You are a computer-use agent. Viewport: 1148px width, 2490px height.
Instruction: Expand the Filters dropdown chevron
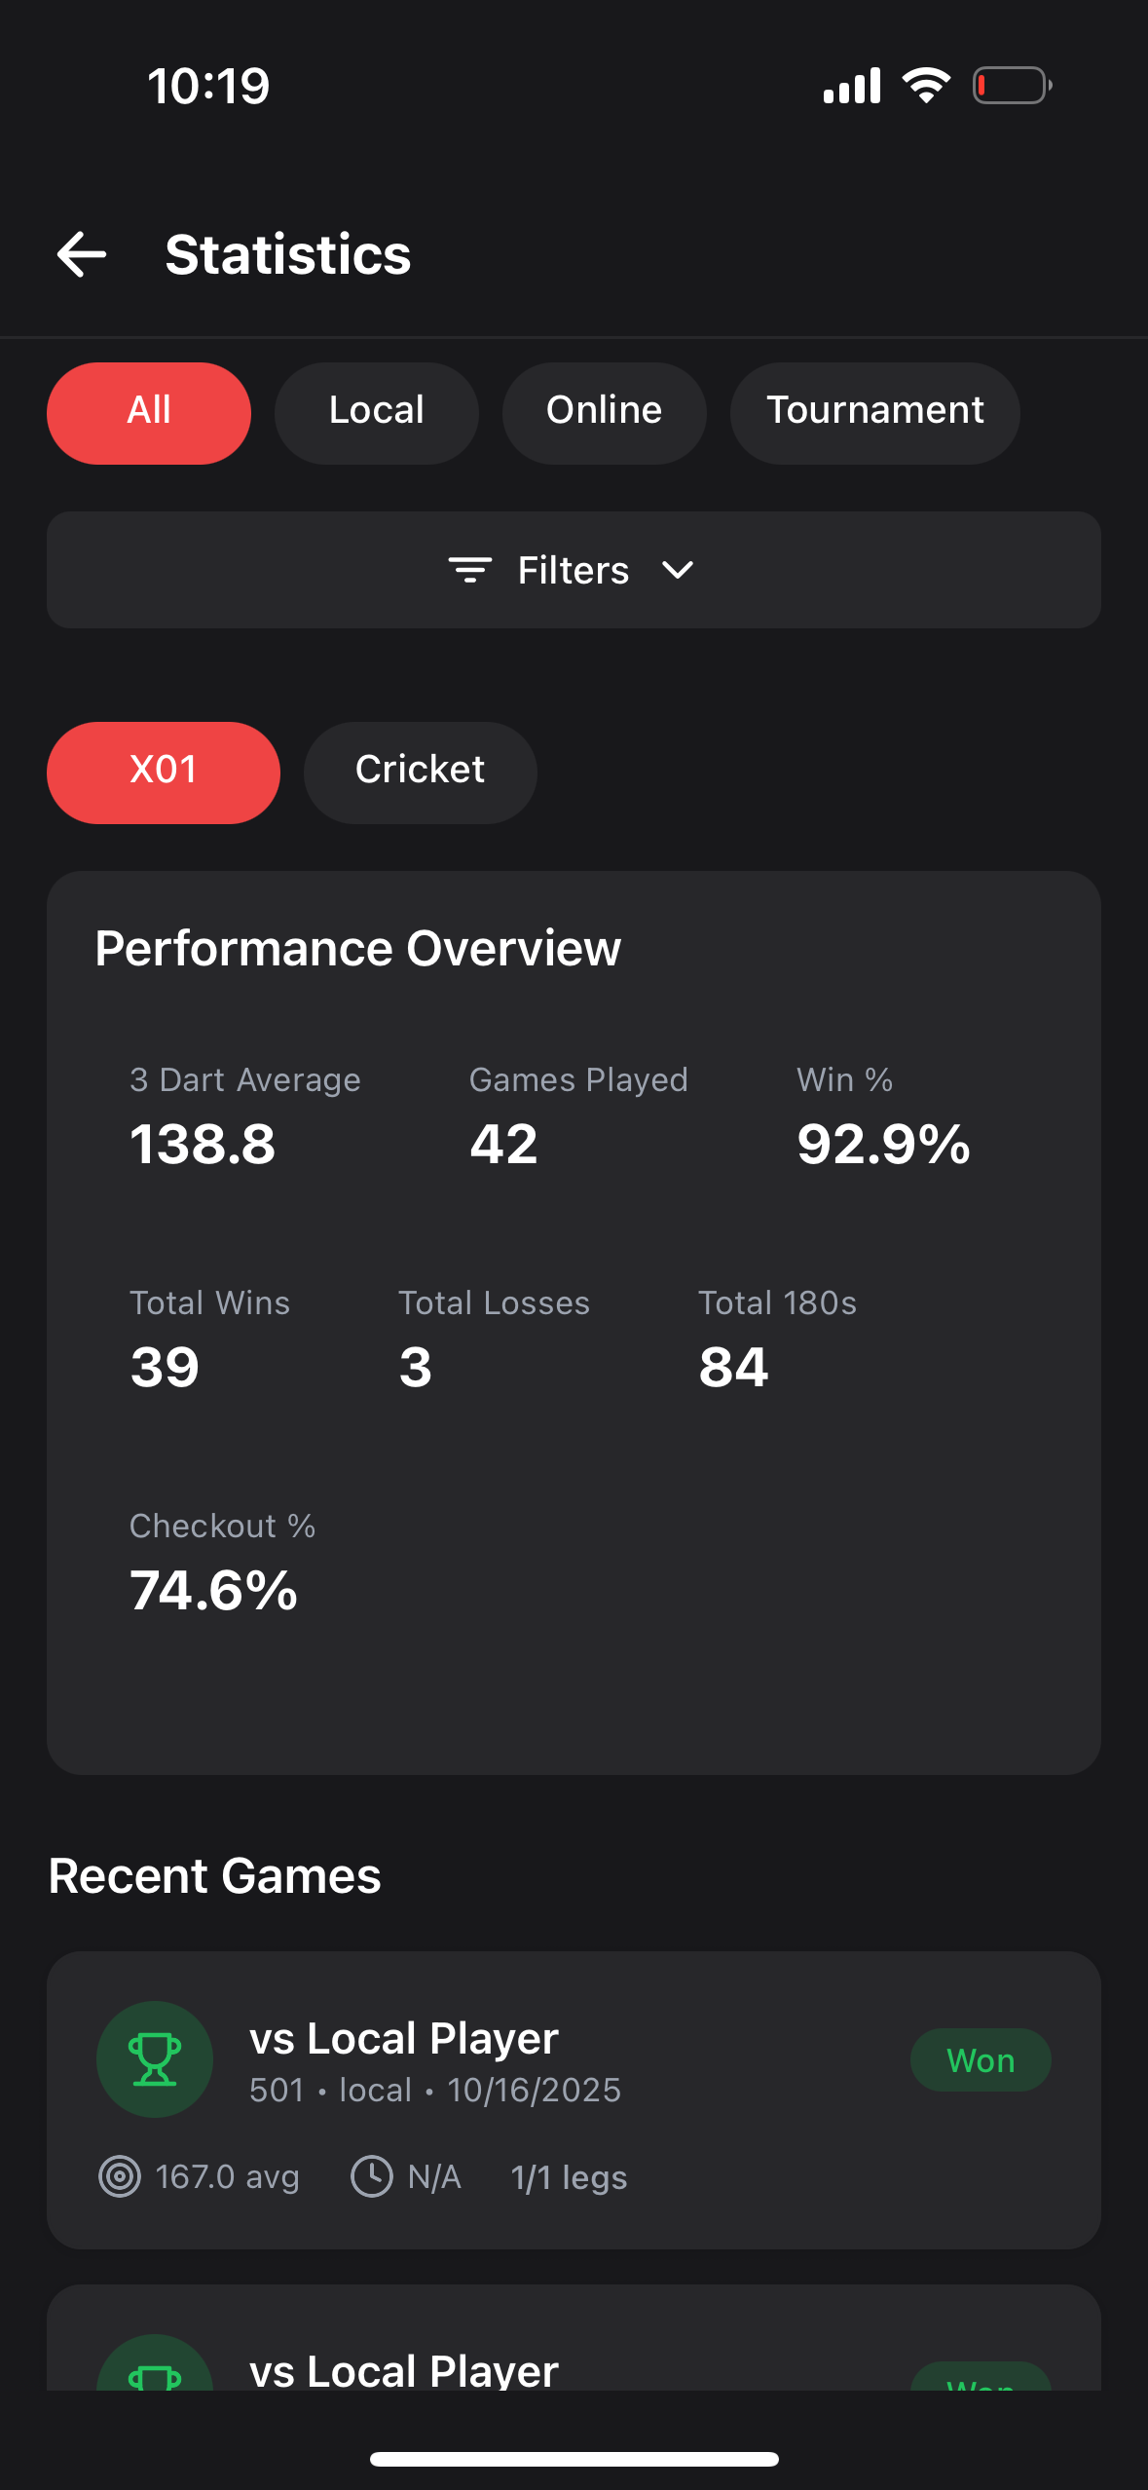tap(678, 570)
